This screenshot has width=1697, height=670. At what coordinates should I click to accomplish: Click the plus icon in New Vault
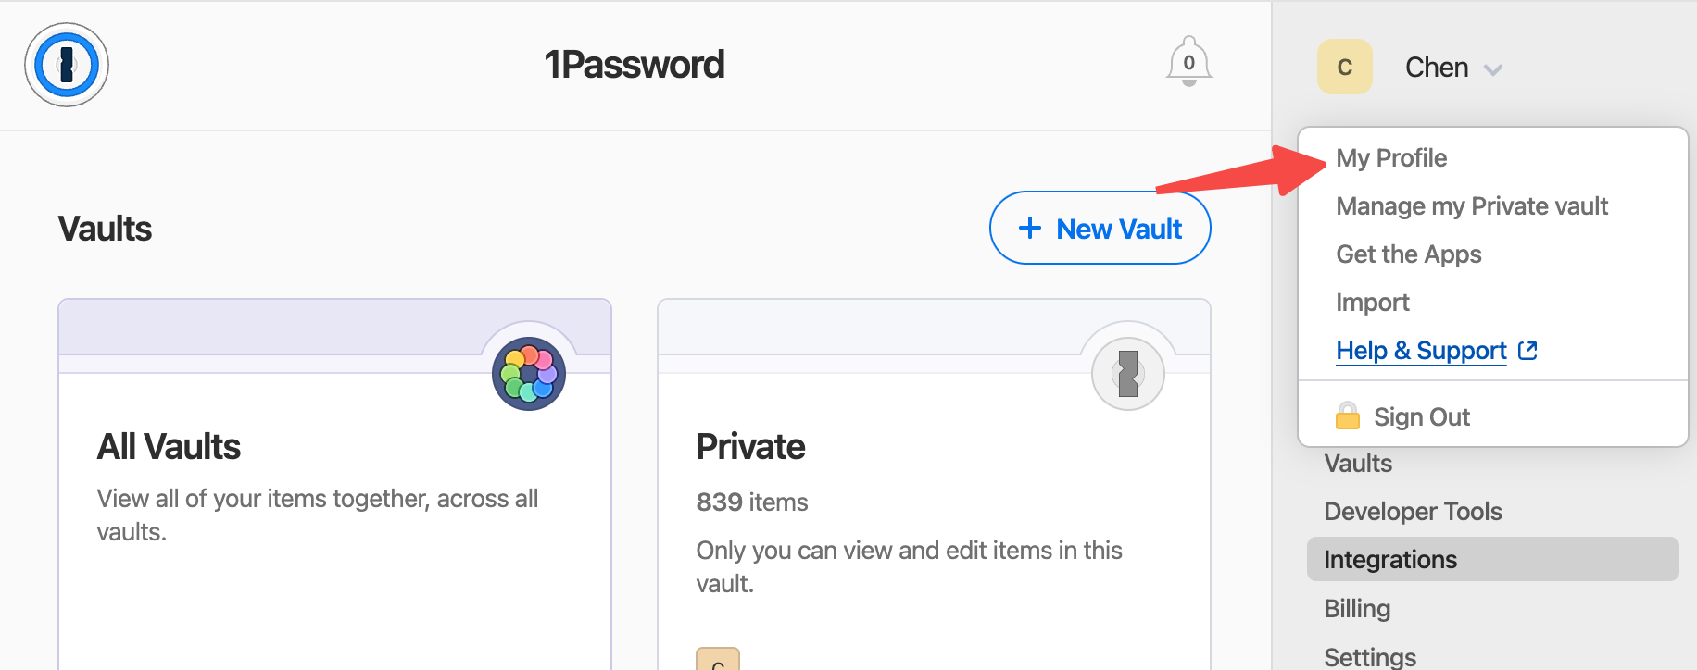pyautogui.click(x=1029, y=229)
